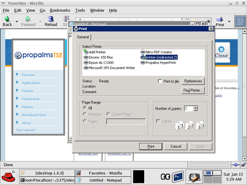Click the Mozilla throbber logo icon
Image resolution: width=247 pixels, height=185 pixels.
[240, 21]
